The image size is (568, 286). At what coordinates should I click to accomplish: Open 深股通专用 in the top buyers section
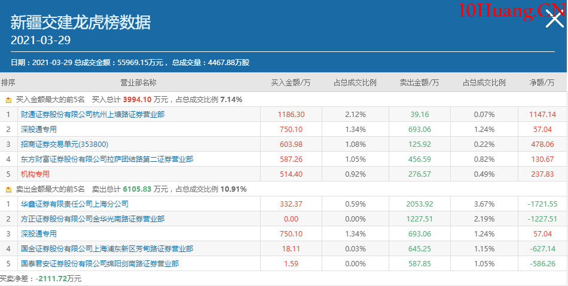(x=39, y=130)
